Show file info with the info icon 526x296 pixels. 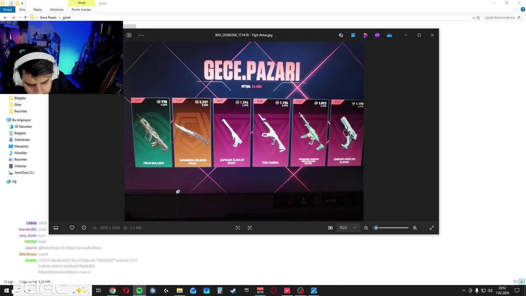click(84, 228)
